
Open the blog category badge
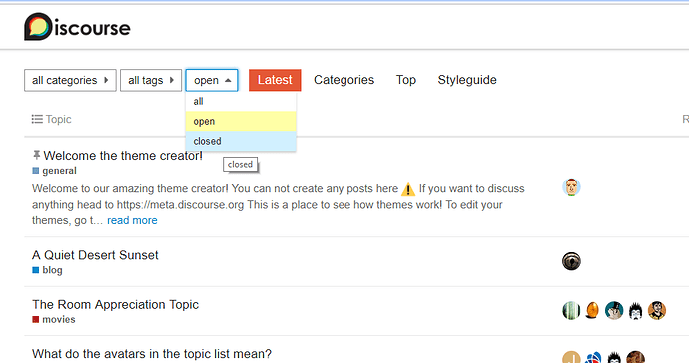pos(48,270)
